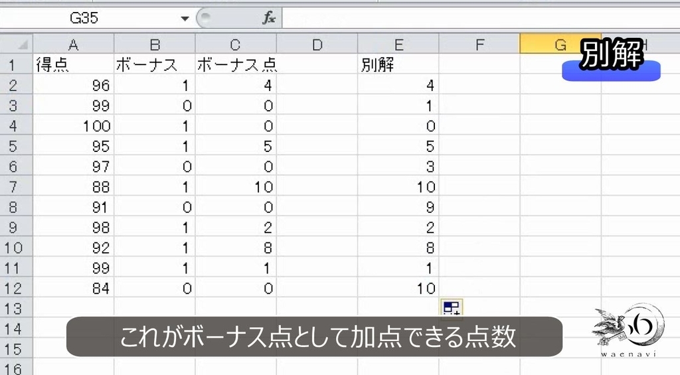This screenshot has width=680, height=375.
Task: Click cell A2 with score 96
Action: [73, 85]
